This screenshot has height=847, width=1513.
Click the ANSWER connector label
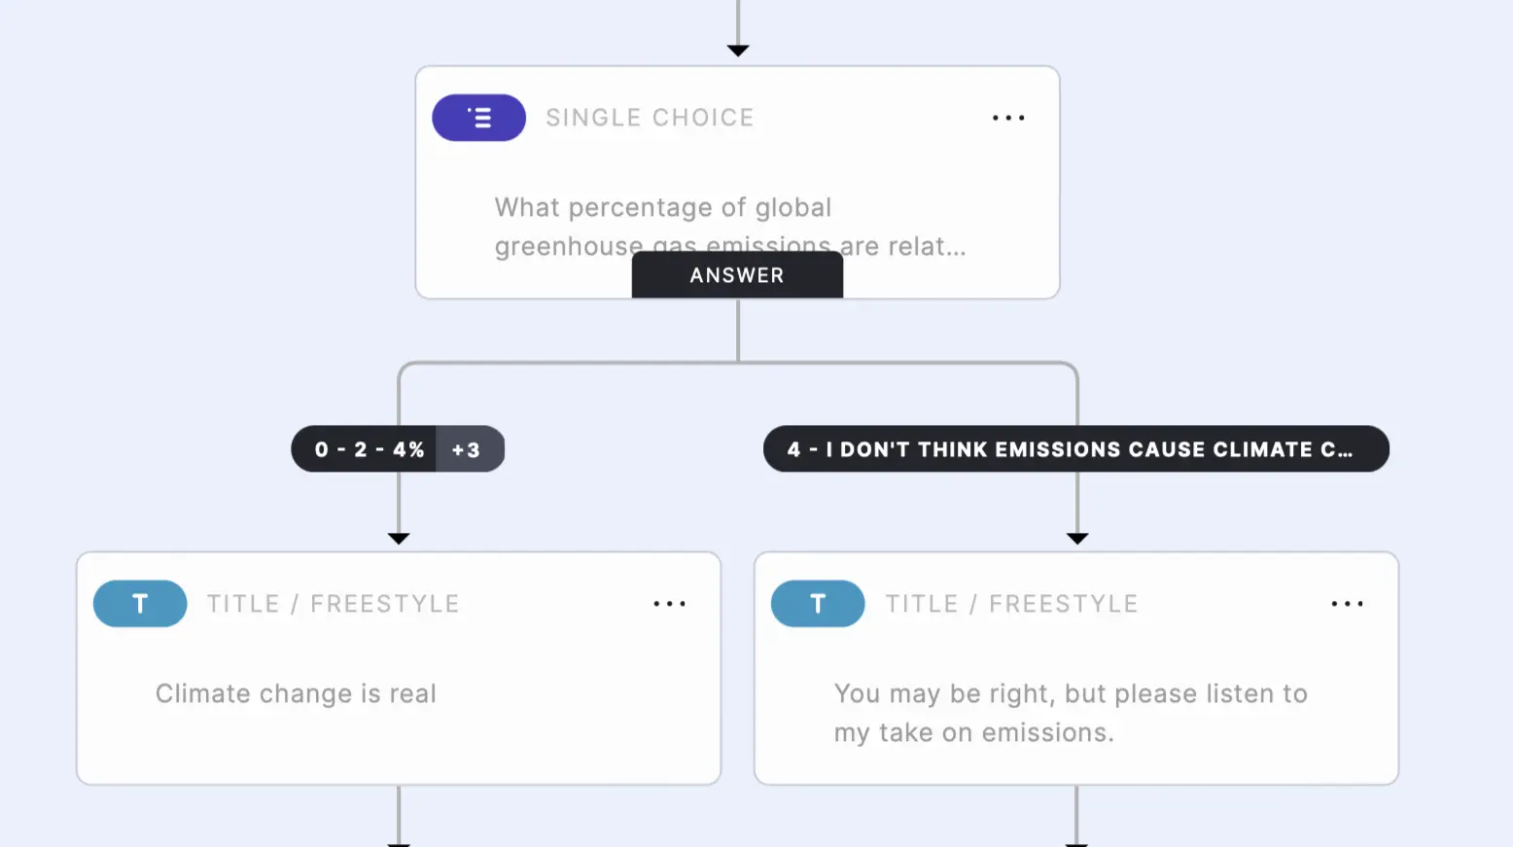[x=737, y=274]
